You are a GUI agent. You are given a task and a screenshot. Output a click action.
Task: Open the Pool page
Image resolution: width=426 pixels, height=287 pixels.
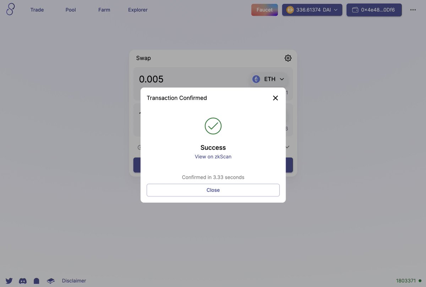pyautogui.click(x=71, y=10)
